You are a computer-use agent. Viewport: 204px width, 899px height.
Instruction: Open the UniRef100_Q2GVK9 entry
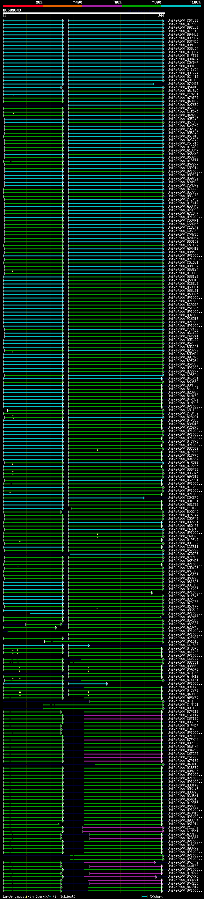(x=183, y=350)
